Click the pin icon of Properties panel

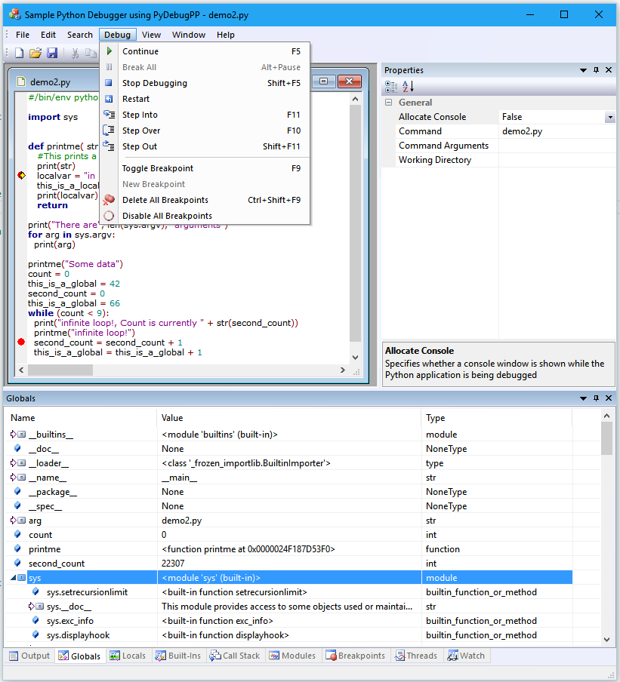pyautogui.click(x=596, y=70)
